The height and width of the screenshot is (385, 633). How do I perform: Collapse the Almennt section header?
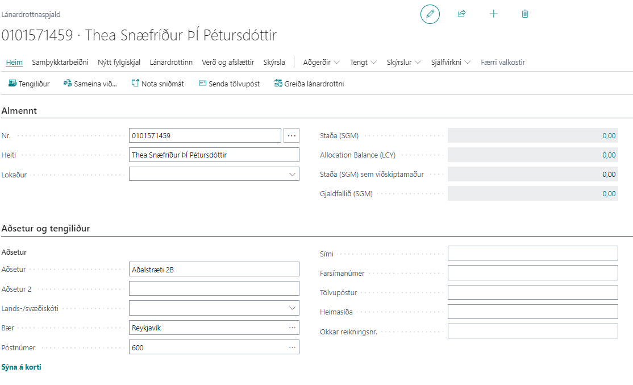pos(19,111)
